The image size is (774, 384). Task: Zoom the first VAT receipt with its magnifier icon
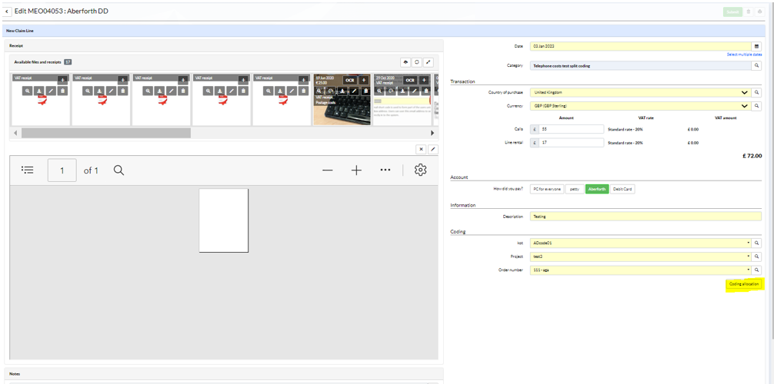[x=27, y=91]
